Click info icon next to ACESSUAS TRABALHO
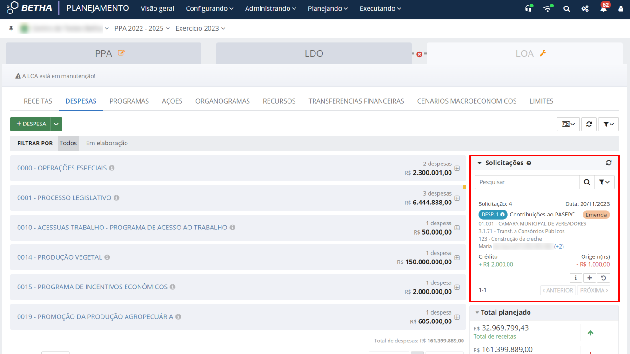This screenshot has width=630, height=354. pyautogui.click(x=232, y=228)
